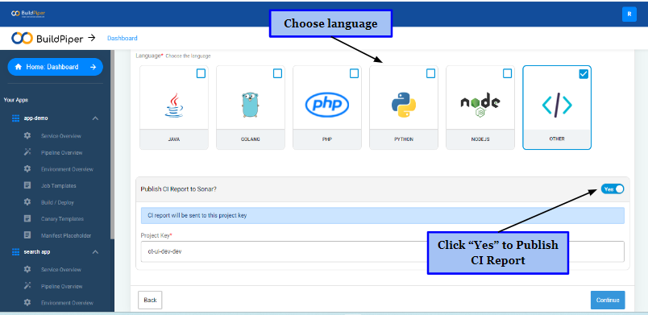Click the OTHER card label
This screenshot has height=315, width=648.
(557, 139)
